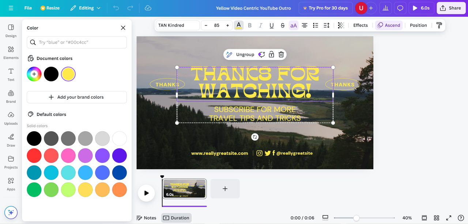
Task: Add a new page to timeline
Action: point(225,189)
